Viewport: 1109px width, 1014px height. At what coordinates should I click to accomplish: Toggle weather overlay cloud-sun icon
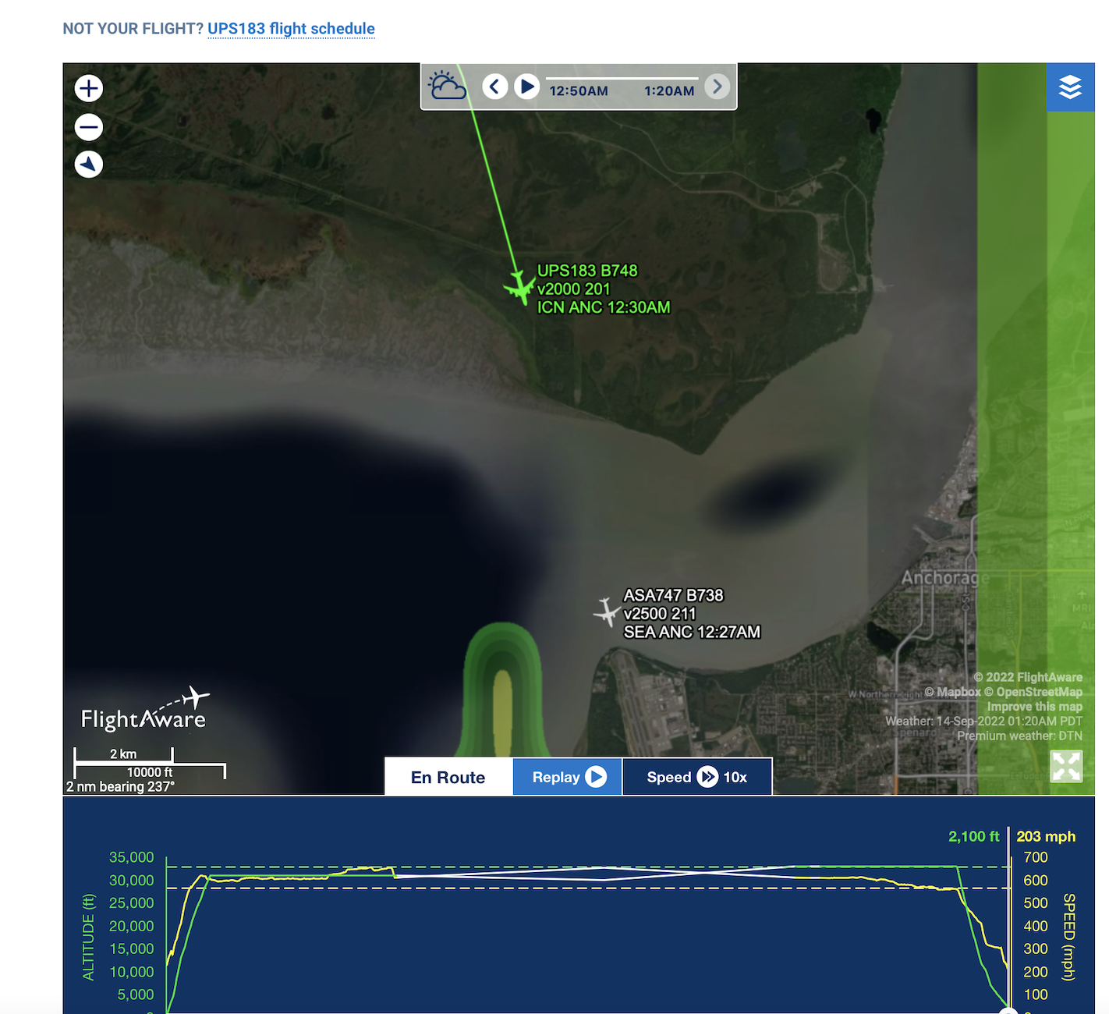point(448,86)
